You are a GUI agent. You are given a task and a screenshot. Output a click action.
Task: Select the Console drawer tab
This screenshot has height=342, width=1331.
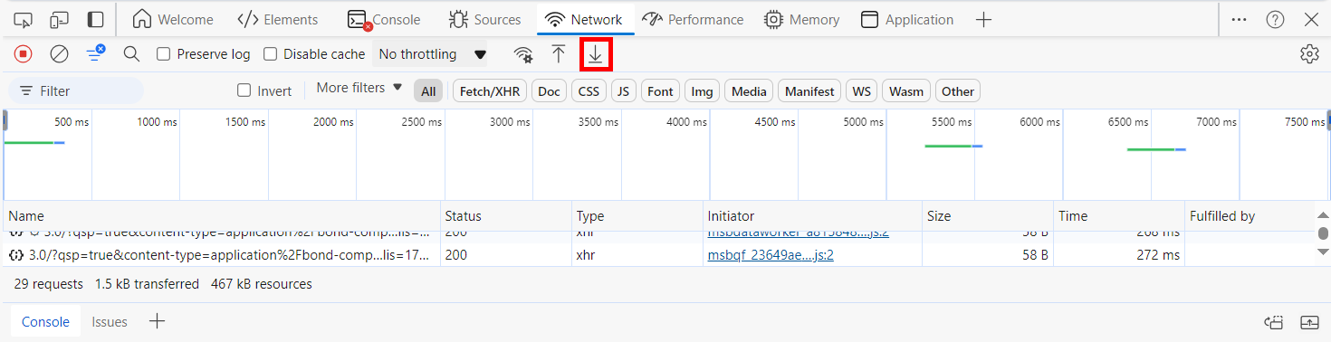pyautogui.click(x=45, y=321)
